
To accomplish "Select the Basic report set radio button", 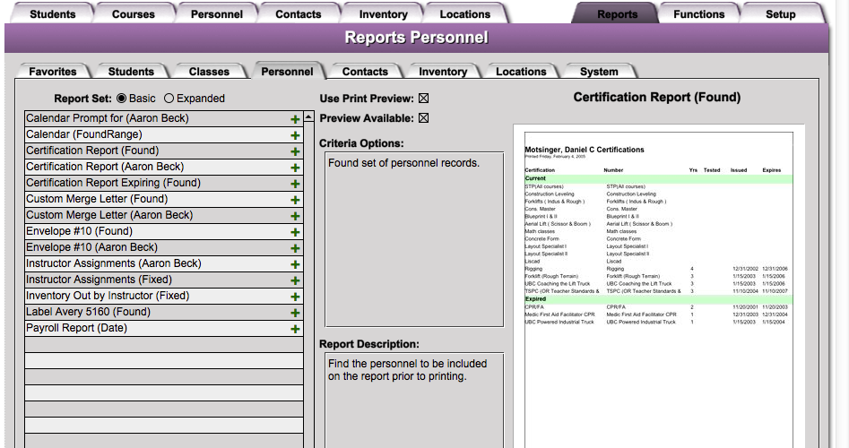I will click(121, 99).
